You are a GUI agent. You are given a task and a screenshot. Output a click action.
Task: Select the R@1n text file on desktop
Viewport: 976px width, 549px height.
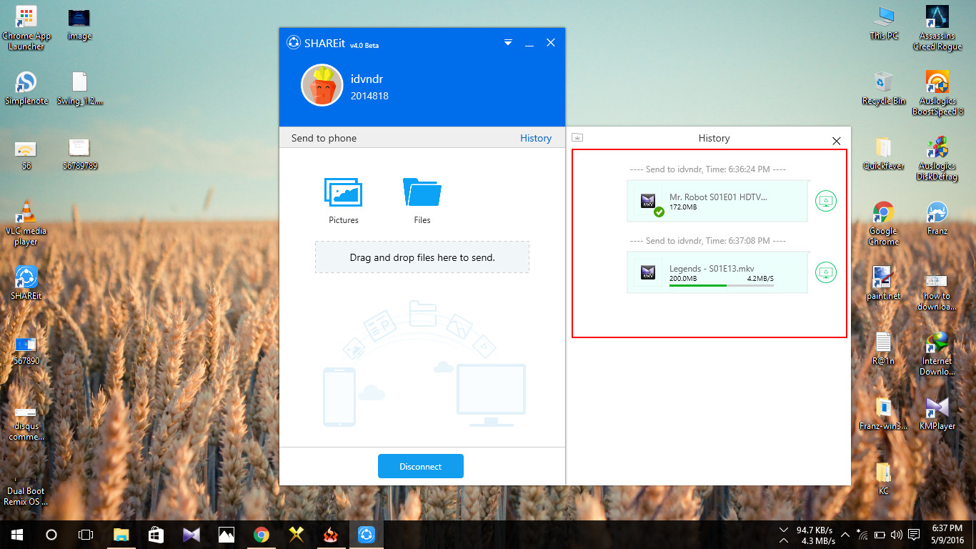click(884, 348)
